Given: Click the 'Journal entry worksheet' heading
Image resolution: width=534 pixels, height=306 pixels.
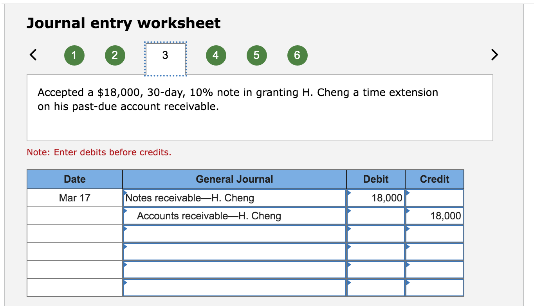Looking at the screenshot, I should [124, 23].
